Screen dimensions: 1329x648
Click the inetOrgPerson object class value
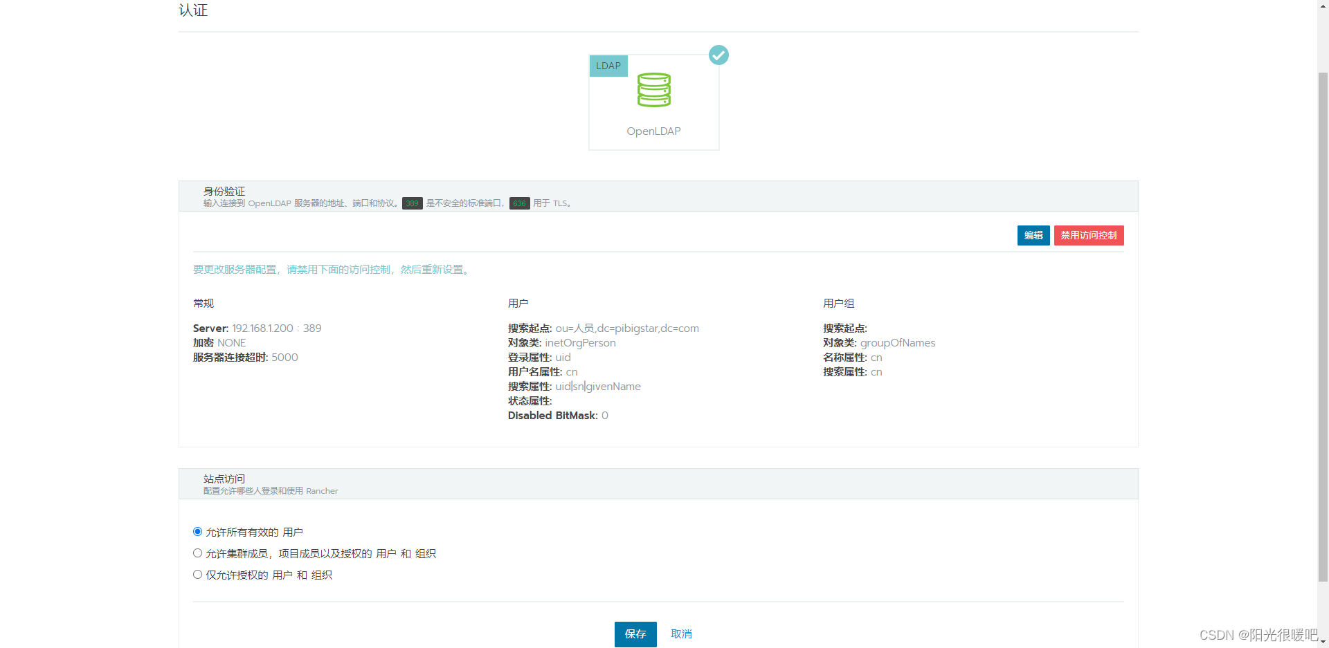coord(580,343)
